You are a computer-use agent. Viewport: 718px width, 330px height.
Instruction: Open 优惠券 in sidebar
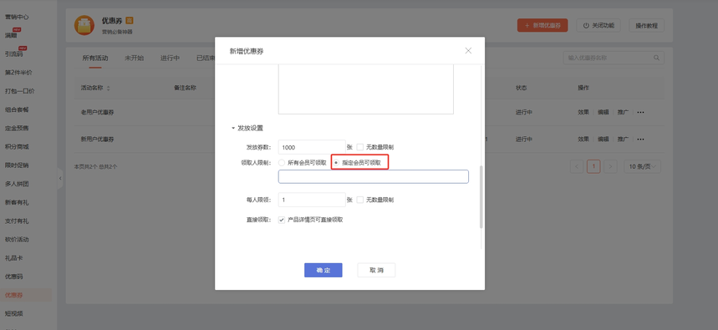(13, 295)
